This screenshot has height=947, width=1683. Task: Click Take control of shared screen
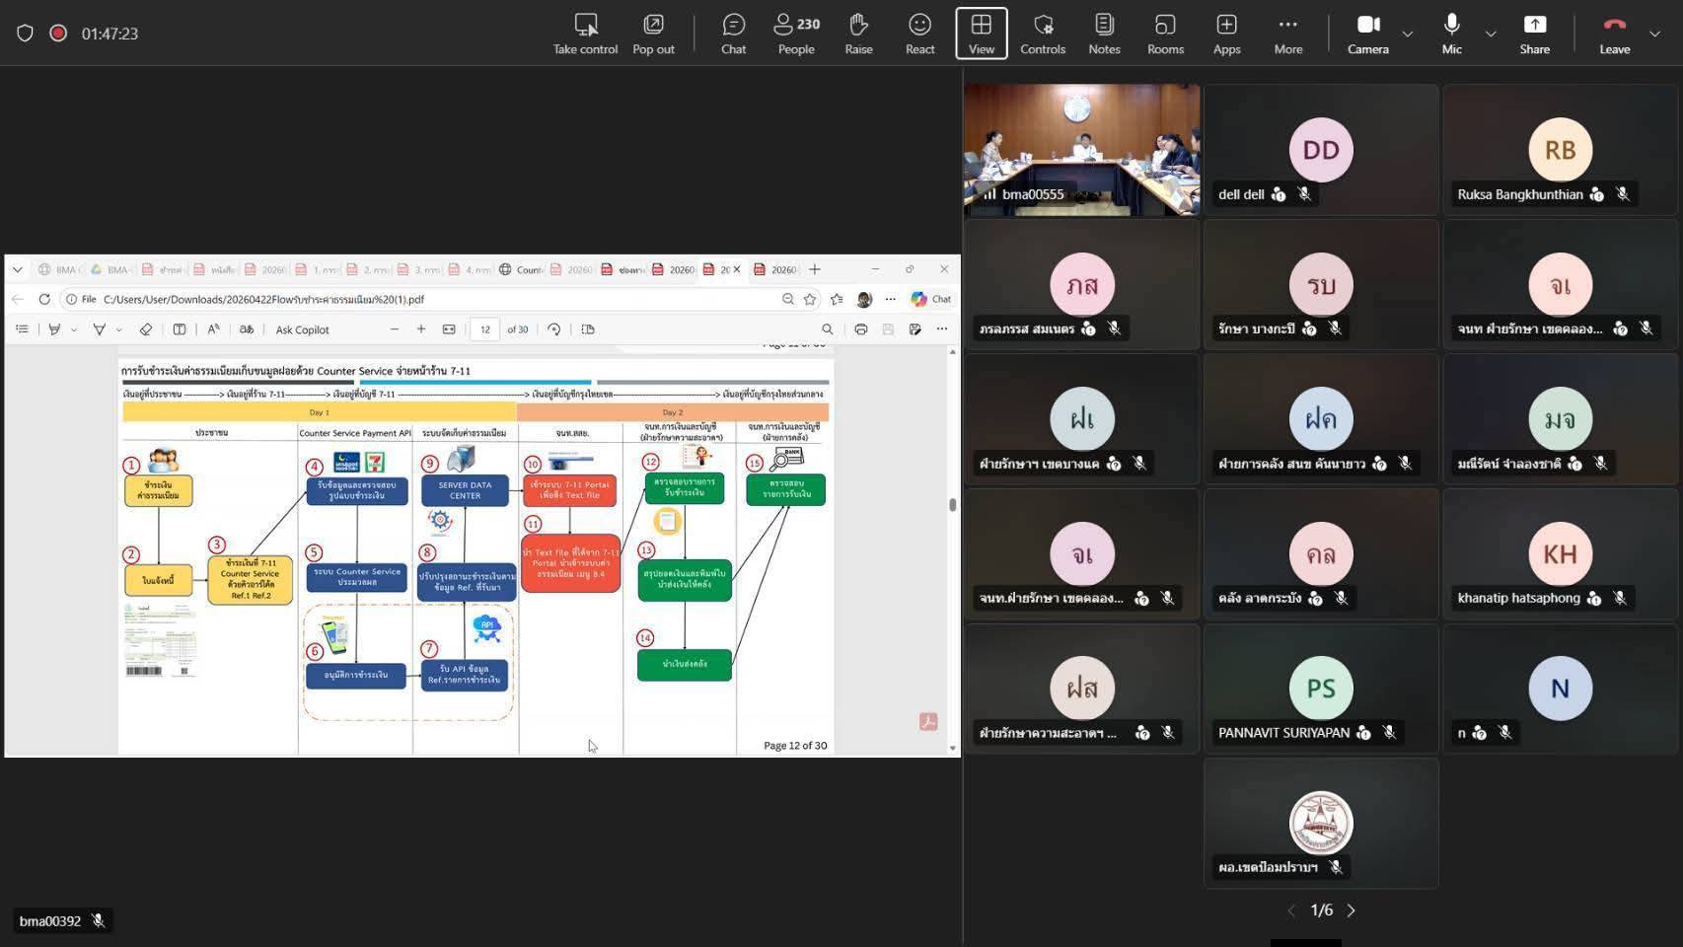tap(585, 34)
